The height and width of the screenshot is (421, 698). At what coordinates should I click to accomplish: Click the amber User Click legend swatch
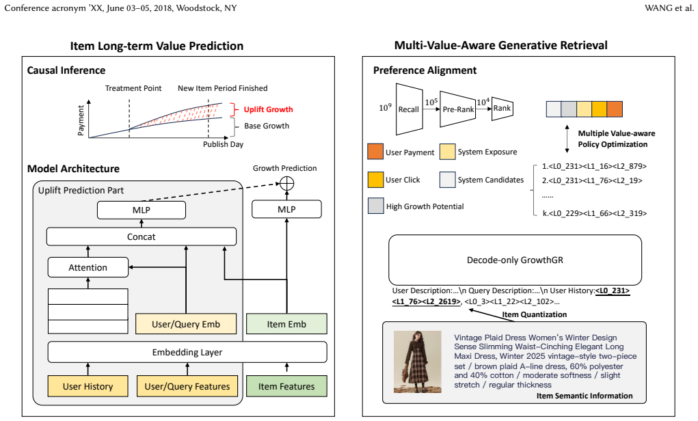[375, 179]
